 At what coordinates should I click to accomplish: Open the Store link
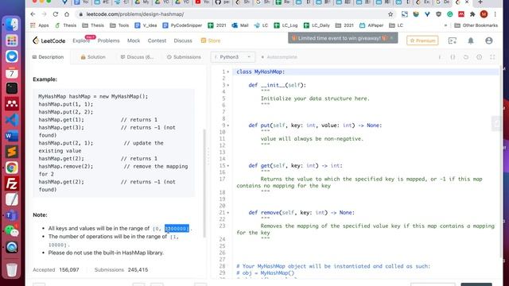[x=211, y=41]
